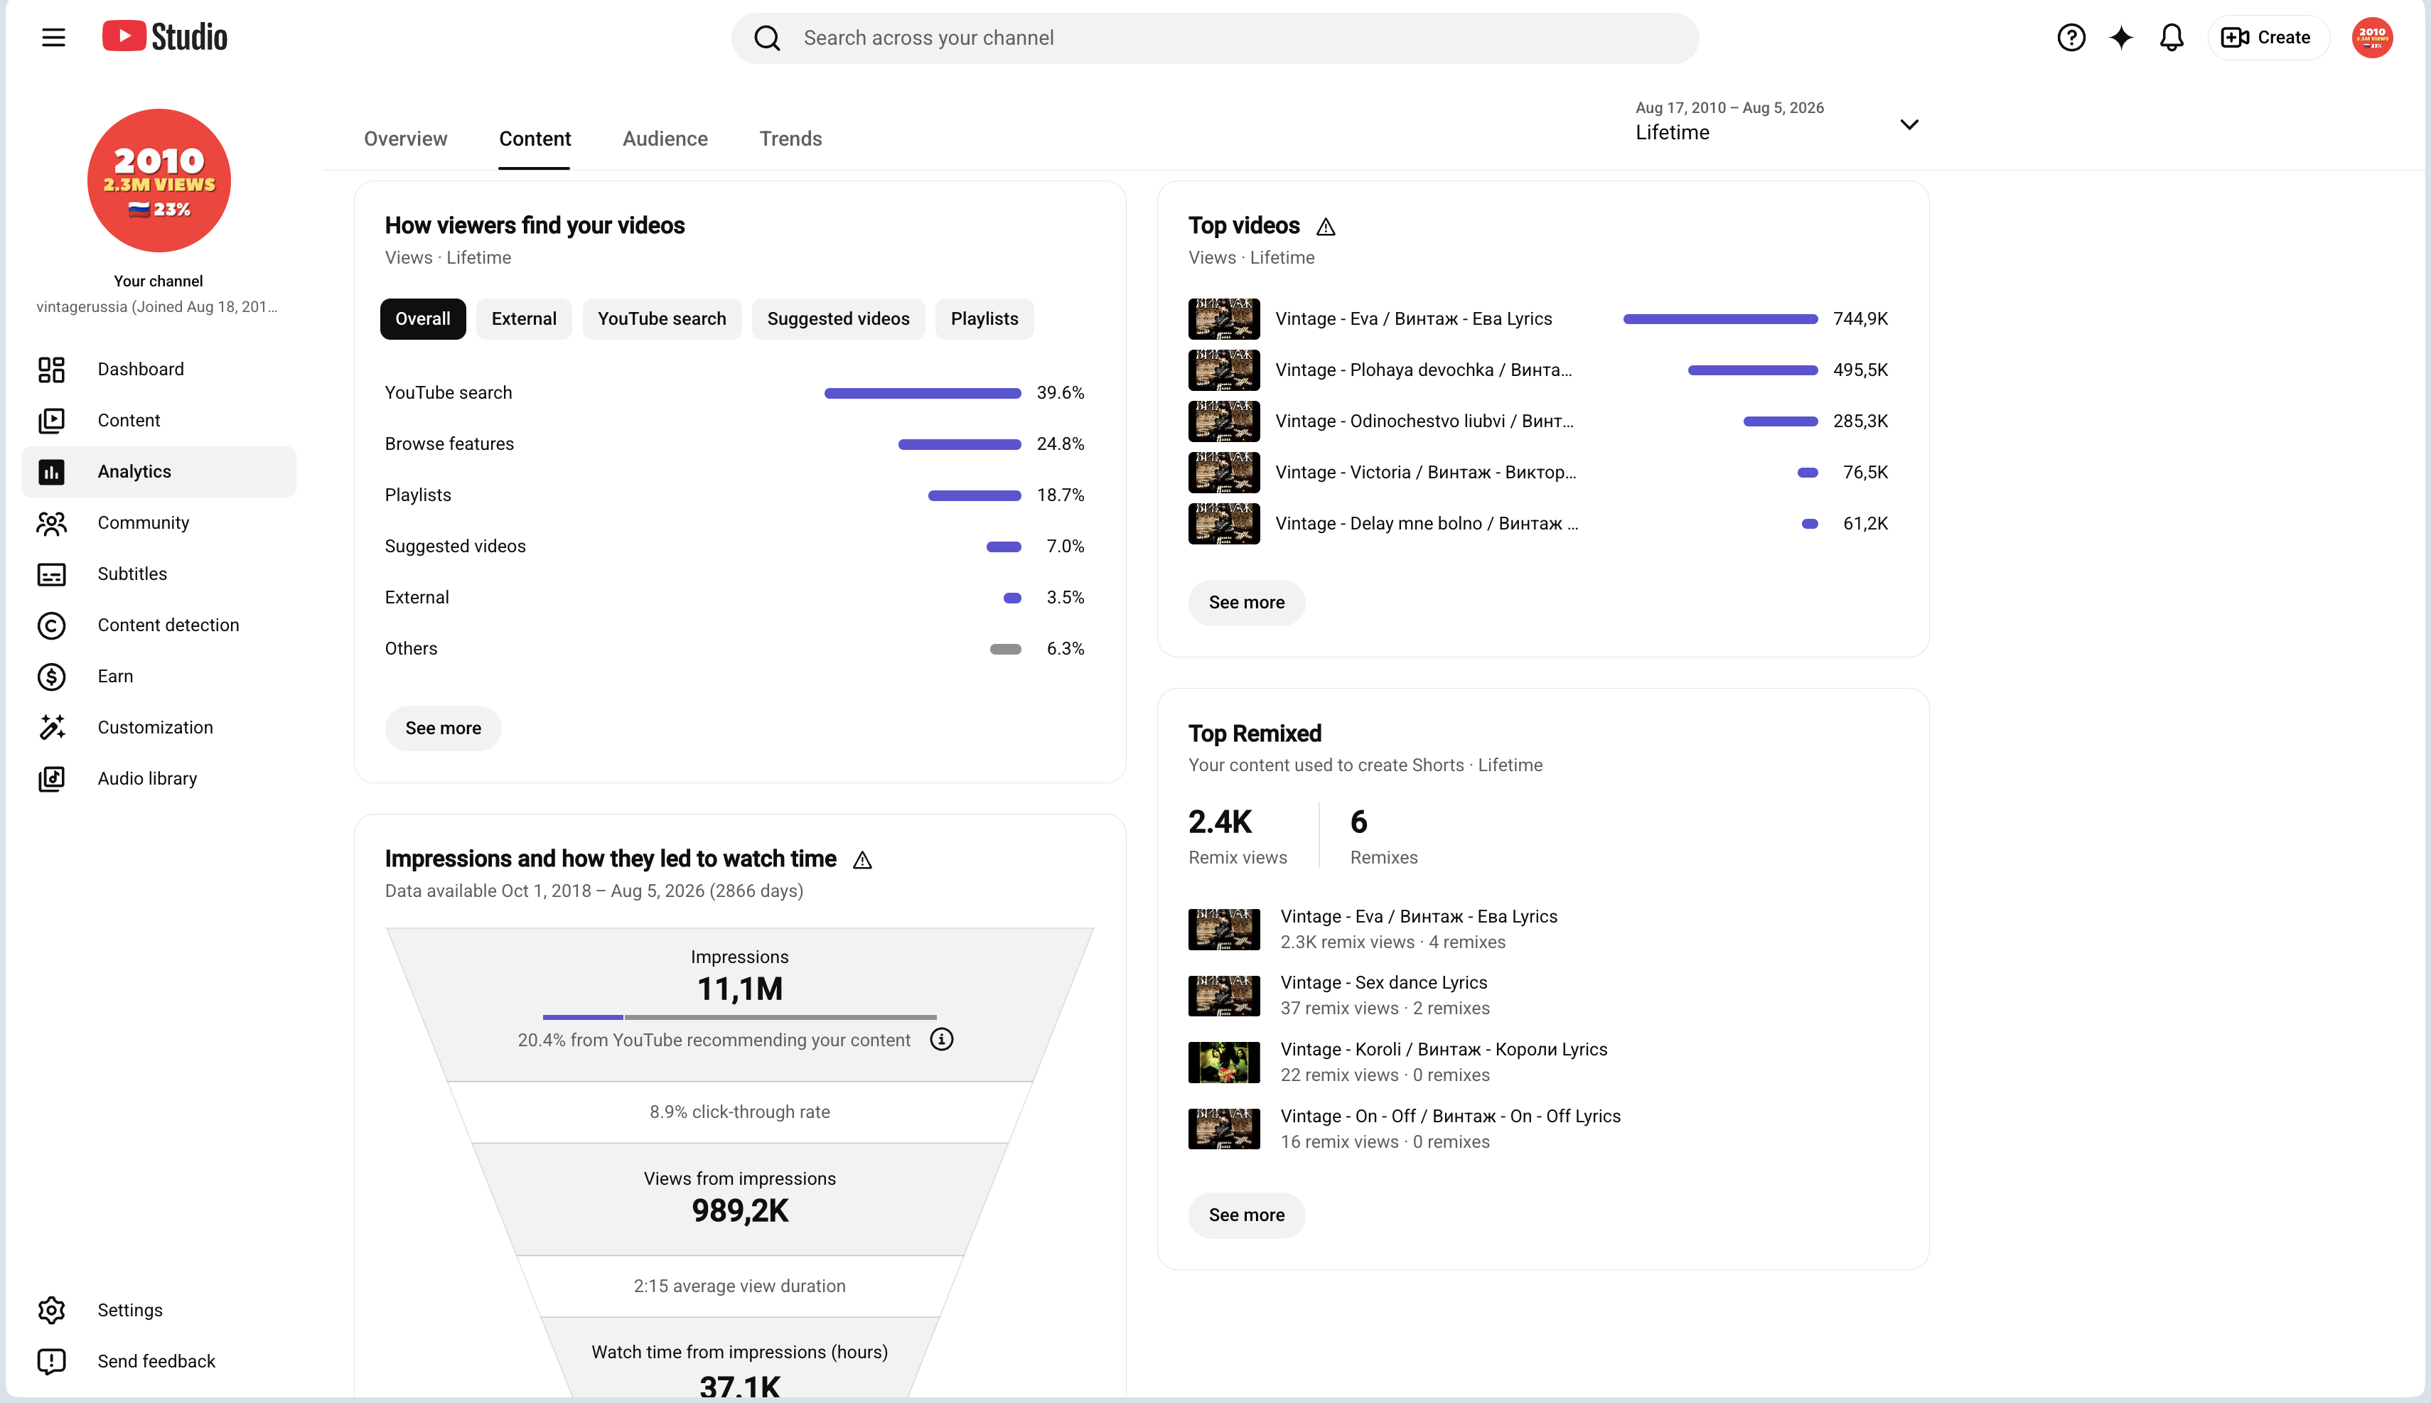
Task: Click See more under Top Remixed
Action: pyautogui.click(x=1246, y=1215)
